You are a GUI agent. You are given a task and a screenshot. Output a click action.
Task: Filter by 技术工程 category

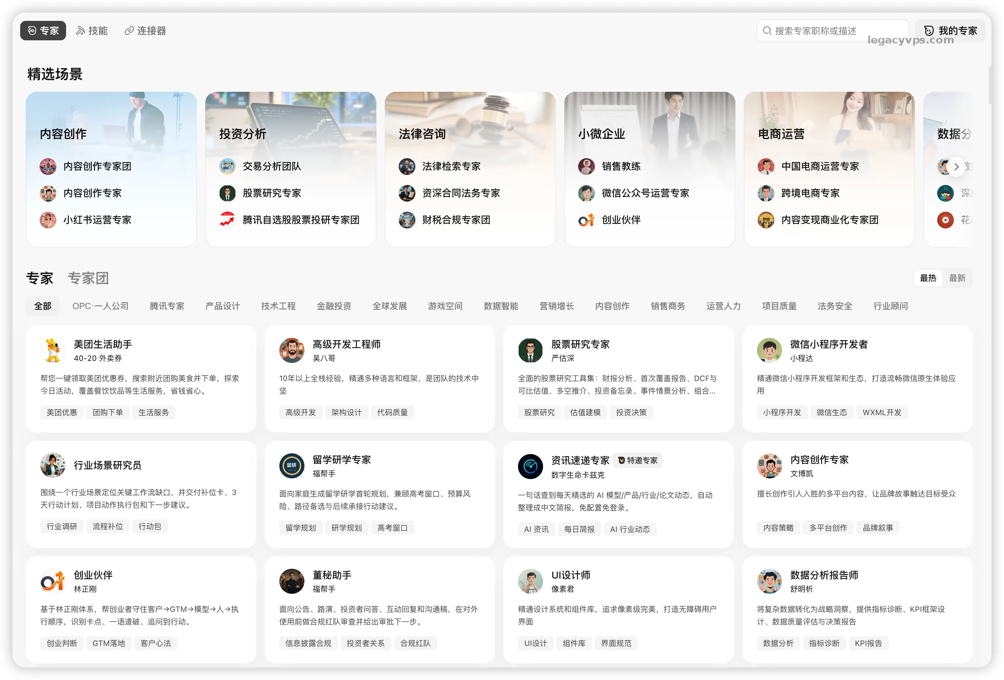pos(278,306)
